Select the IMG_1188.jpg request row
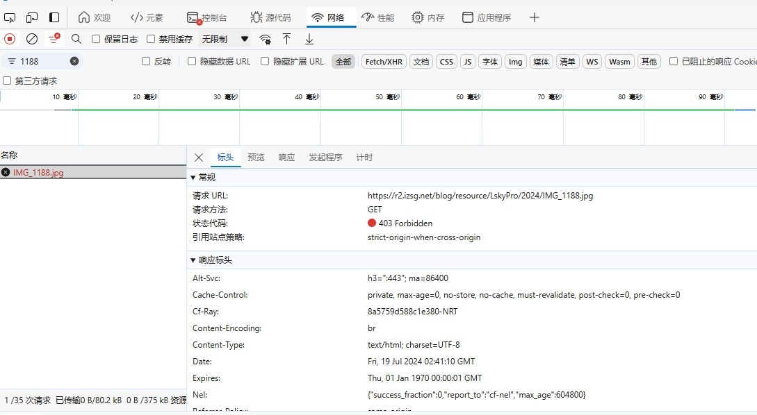Screen dimensions: 757x415 [x=93, y=172]
